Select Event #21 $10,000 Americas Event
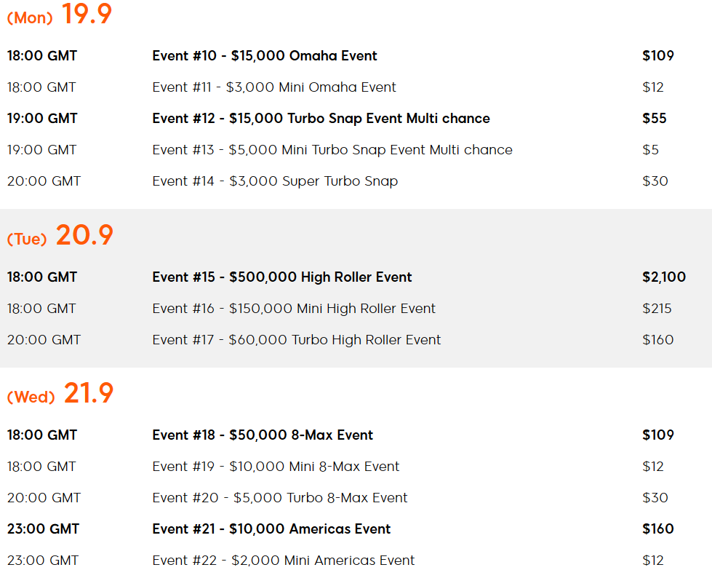712x570 pixels. coord(271,529)
